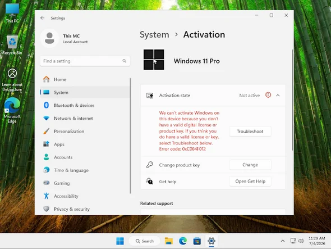Open the Recycle Bin desktop icon
The height and width of the screenshot is (249, 331).
12,45
